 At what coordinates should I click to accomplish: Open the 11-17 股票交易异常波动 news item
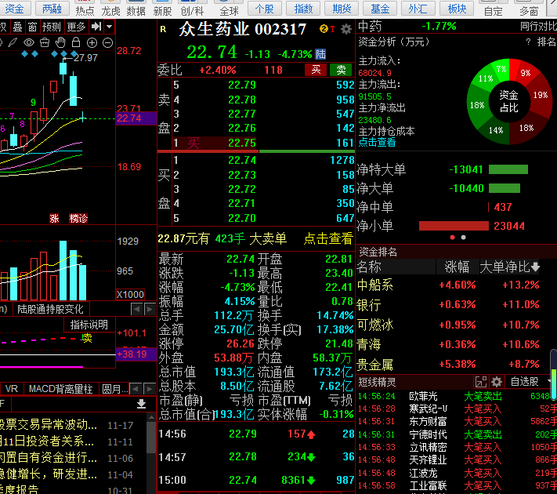67,425
